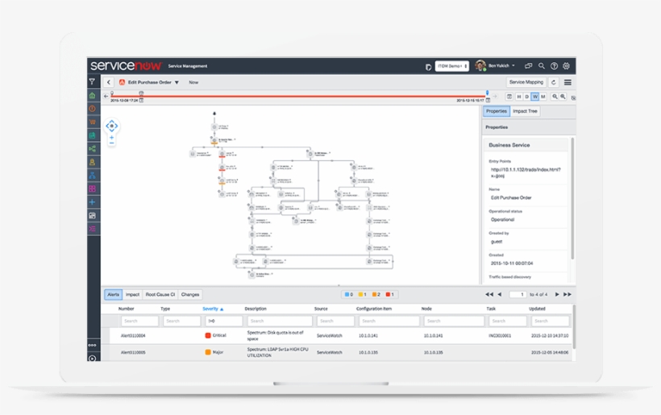The width and height of the screenshot is (661, 415).
Task: Click the page number input box
Action: pyautogui.click(x=518, y=294)
